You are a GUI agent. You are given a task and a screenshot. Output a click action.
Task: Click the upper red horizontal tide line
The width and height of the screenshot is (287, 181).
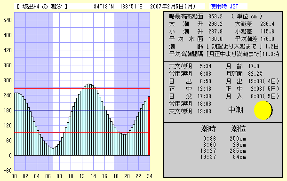[x=82, y=89]
